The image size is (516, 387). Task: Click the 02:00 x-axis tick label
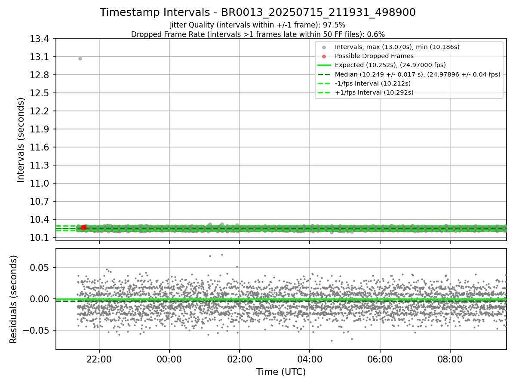point(240,359)
